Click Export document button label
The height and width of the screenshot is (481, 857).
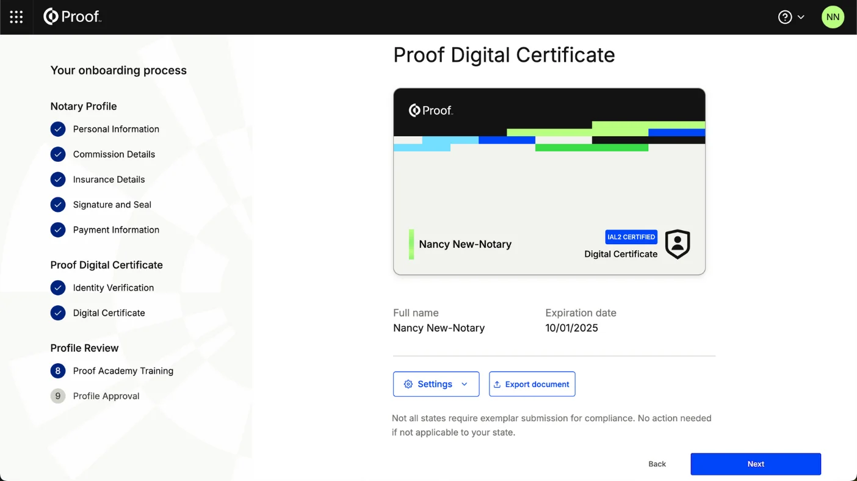(x=537, y=385)
